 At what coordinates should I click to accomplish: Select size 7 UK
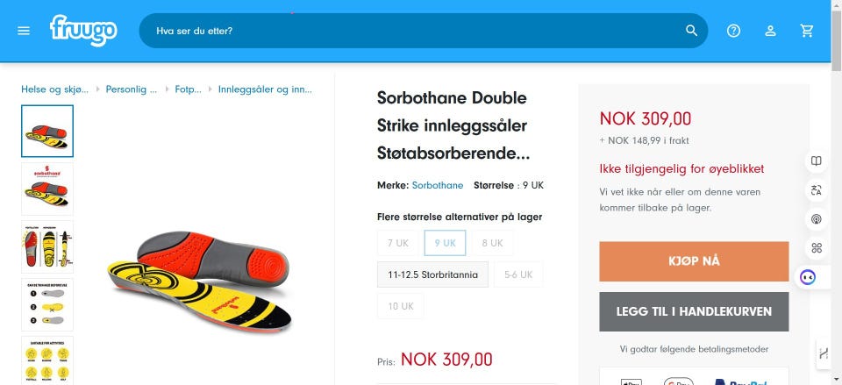tap(398, 243)
